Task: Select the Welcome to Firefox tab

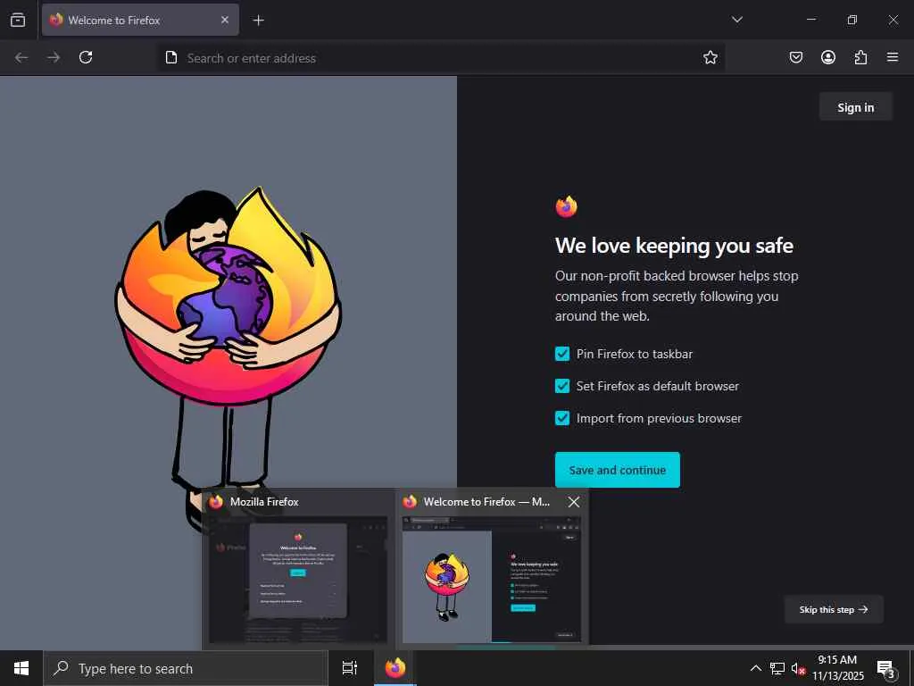Action: pos(140,20)
